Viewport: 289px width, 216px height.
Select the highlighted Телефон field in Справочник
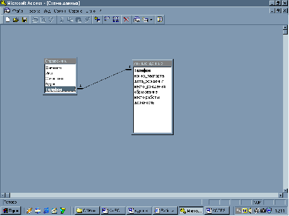tap(60, 89)
